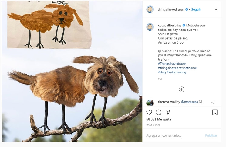Open the #kidsdrawing hashtag link
Image resolution: width=226 pixels, height=147 pixels.
pos(176,72)
